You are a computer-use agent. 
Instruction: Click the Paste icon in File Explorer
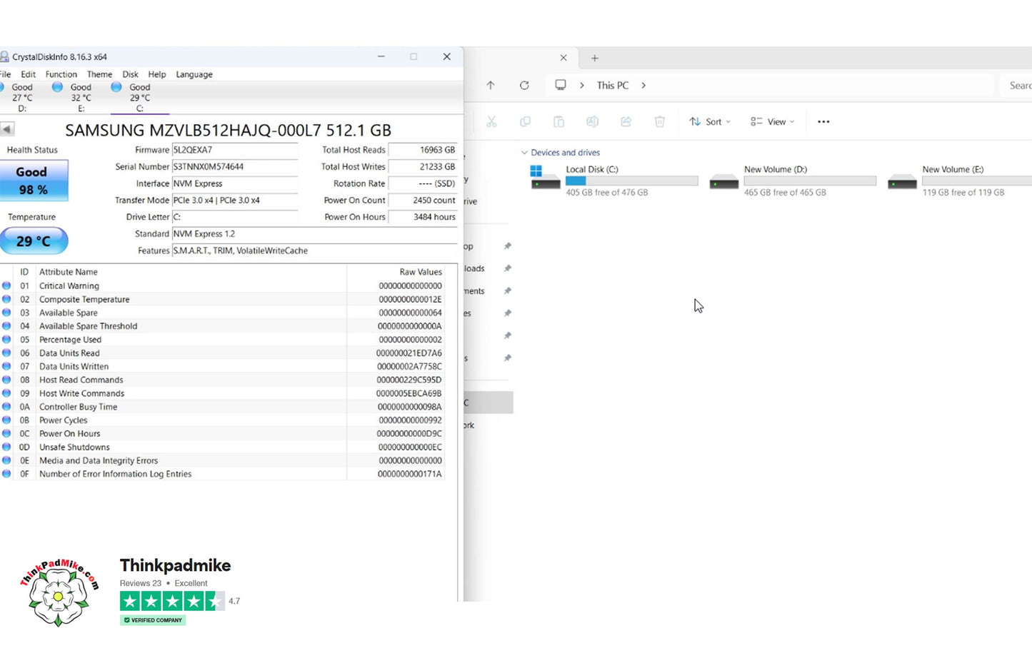(x=558, y=121)
